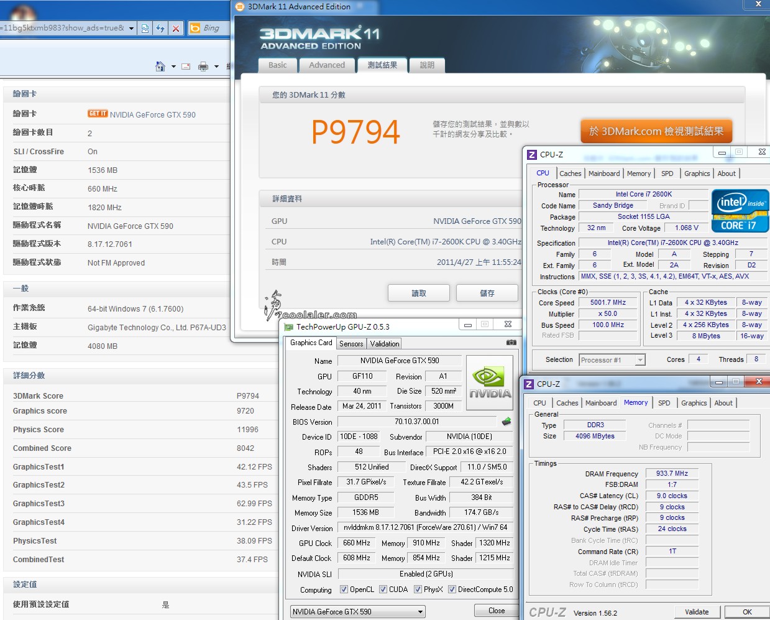Open Caches tab in CPU-Z processor window
The width and height of the screenshot is (770, 620).
570,174
